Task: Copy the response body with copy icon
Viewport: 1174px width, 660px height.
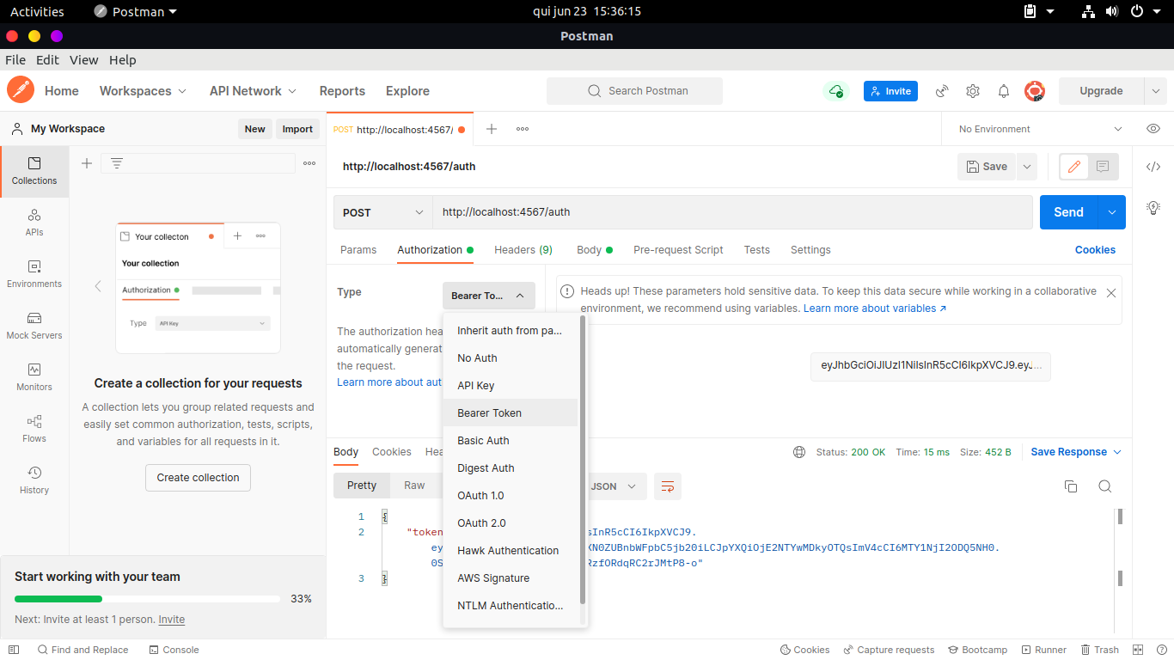Action: (1071, 486)
